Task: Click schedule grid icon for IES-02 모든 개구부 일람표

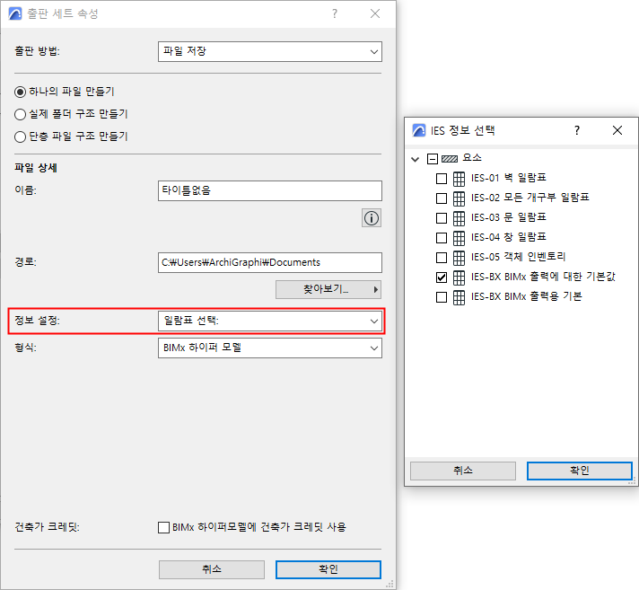Action: pyautogui.click(x=459, y=198)
